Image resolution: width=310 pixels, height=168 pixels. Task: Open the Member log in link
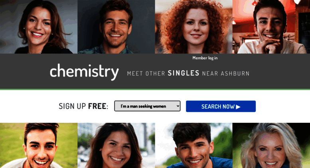(205, 58)
